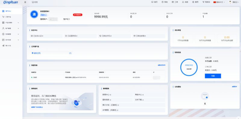Open the 已实名认证 security item
The width and height of the screenshot is (241, 119).
46,36
